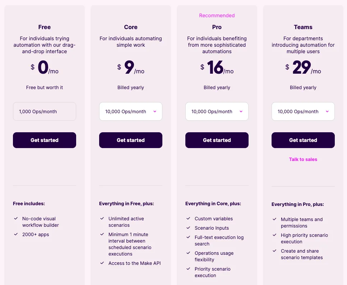The height and width of the screenshot is (285, 347).
Task: Click checkmark icon beside Unlimited active scenarios
Action: pos(102,219)
